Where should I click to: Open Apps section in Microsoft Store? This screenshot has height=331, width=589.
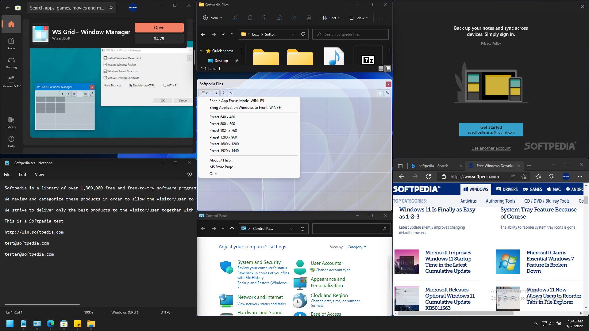[11, 44]
